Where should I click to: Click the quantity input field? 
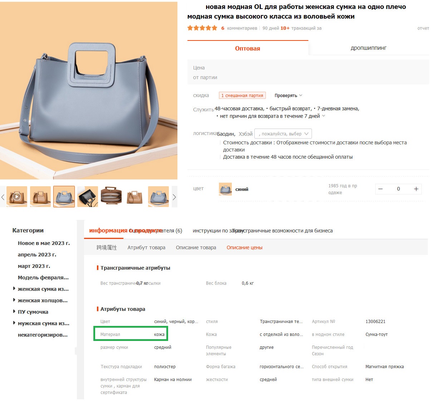(398, 189)
